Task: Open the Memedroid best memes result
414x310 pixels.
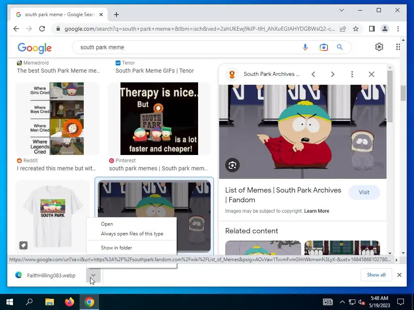Action: click(x=58, y=71)
